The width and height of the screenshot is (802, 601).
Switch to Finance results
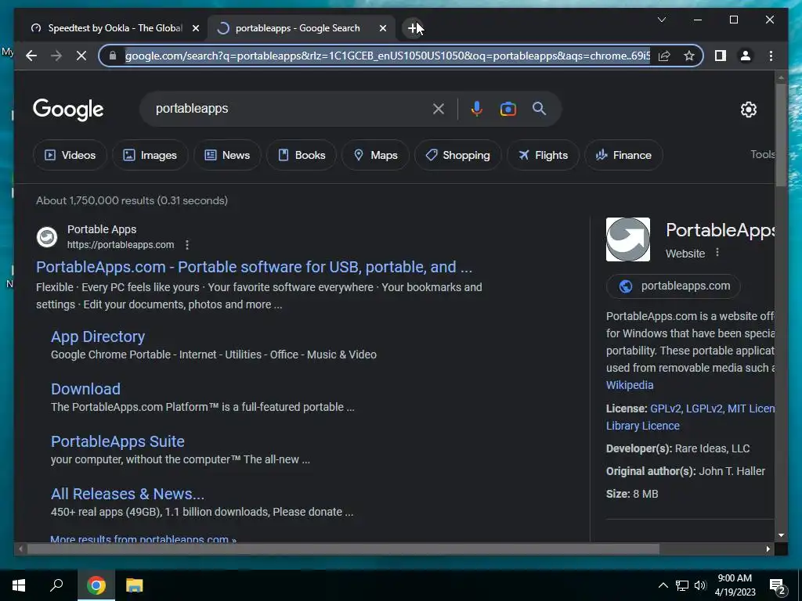623,155
